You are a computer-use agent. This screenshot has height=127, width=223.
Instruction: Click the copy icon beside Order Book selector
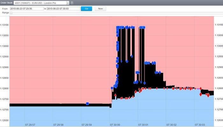click(x=72, y=3)
